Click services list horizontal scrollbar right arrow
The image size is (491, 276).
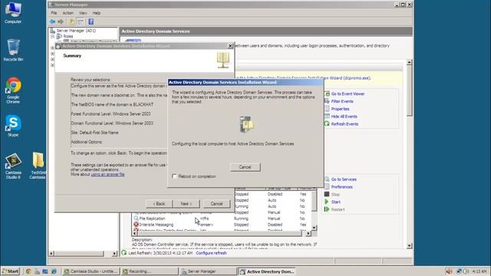pyautogui.click(x=308, y=233)
